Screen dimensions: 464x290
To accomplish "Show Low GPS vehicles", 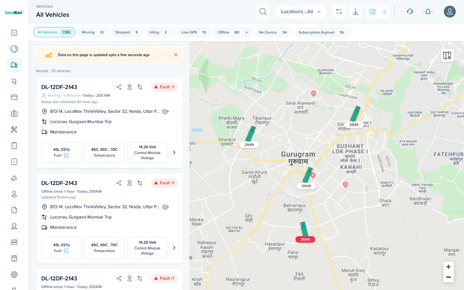I will (194, 32).
